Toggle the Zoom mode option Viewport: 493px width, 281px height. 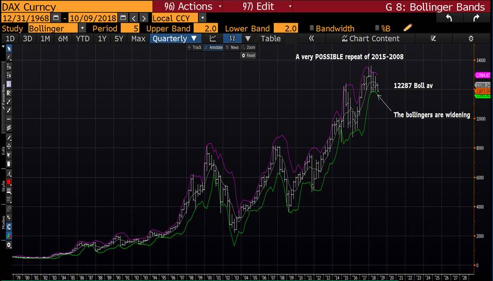[x=249, y=47]
